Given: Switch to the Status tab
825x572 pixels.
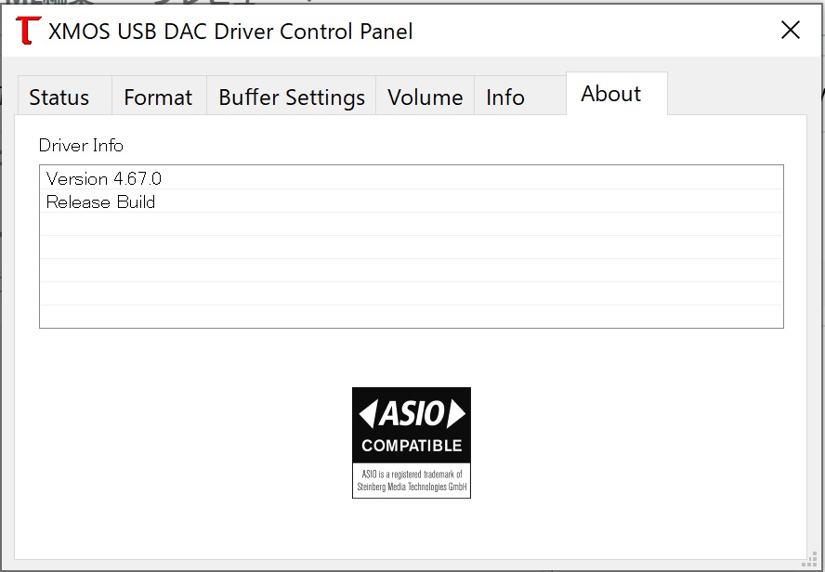Looking at the screenshot, I should coord(65,97).
